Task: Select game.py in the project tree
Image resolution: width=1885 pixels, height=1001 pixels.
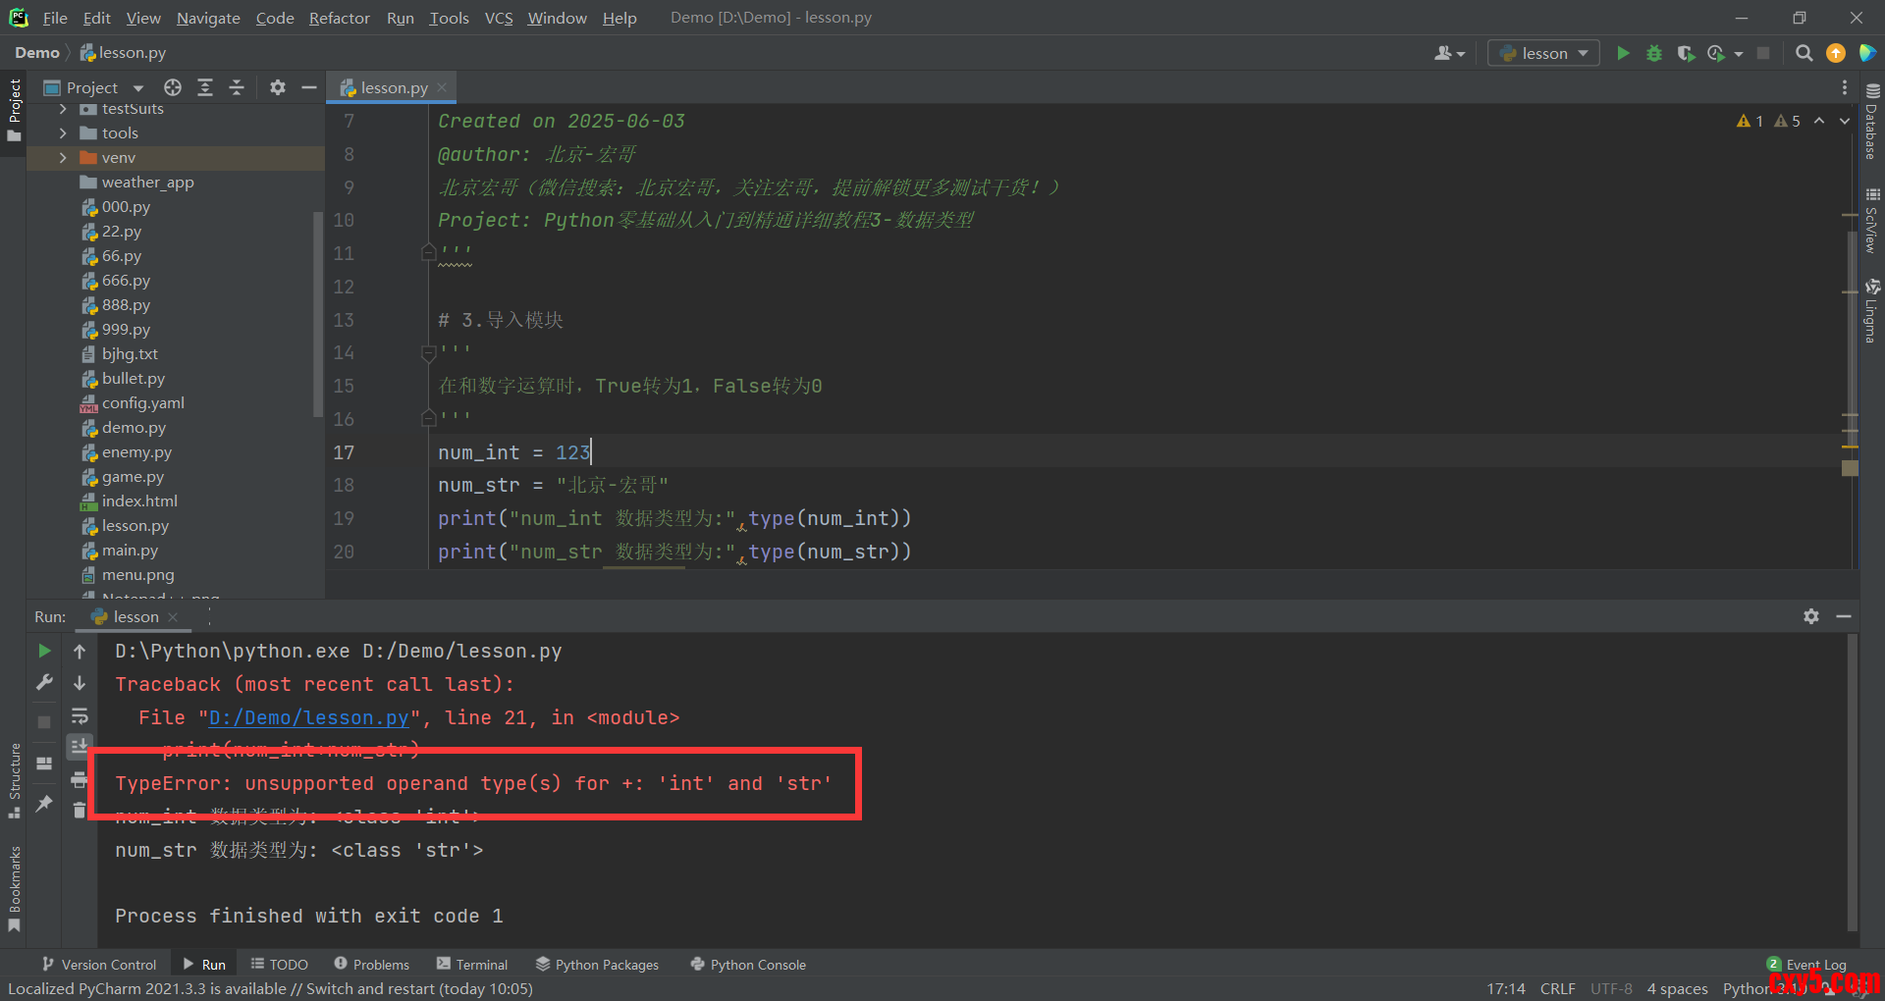Action: [133, 477]
